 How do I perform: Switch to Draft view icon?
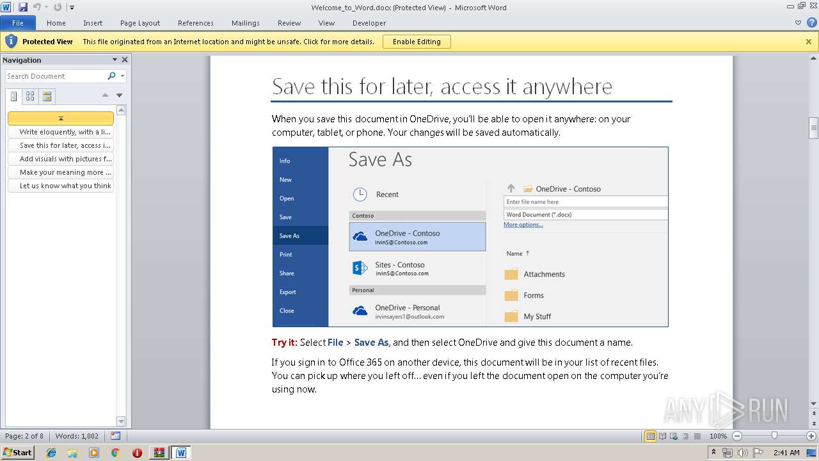click(x=697, y=436)
